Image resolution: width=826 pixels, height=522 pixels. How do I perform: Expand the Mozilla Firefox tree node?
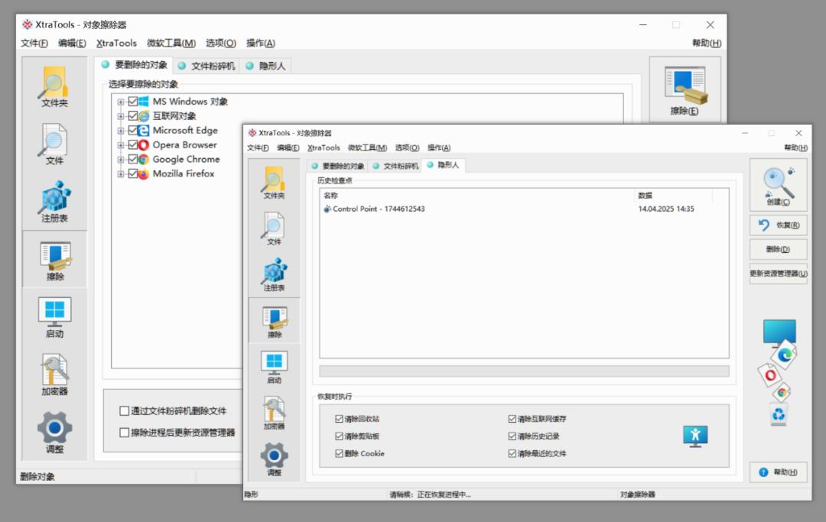121,174
